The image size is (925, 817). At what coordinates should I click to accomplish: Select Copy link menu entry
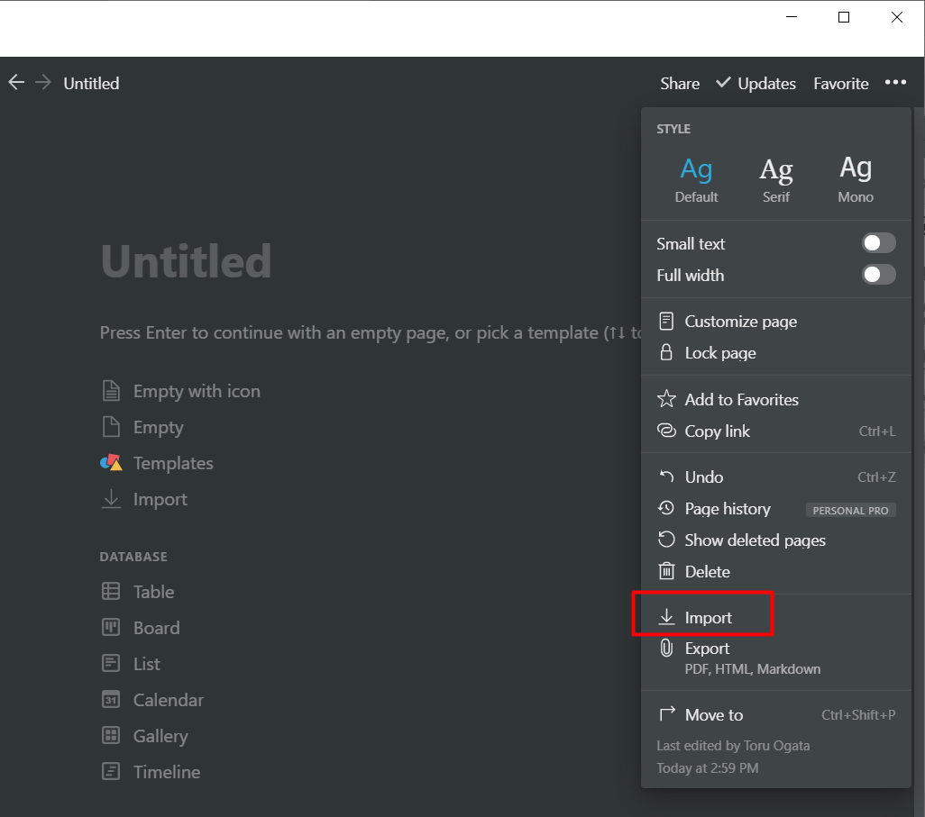coord(776,431)
